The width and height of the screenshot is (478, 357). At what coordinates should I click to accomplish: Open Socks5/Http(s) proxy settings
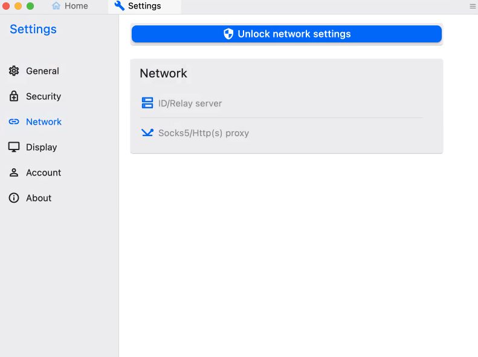click(203, 133)
